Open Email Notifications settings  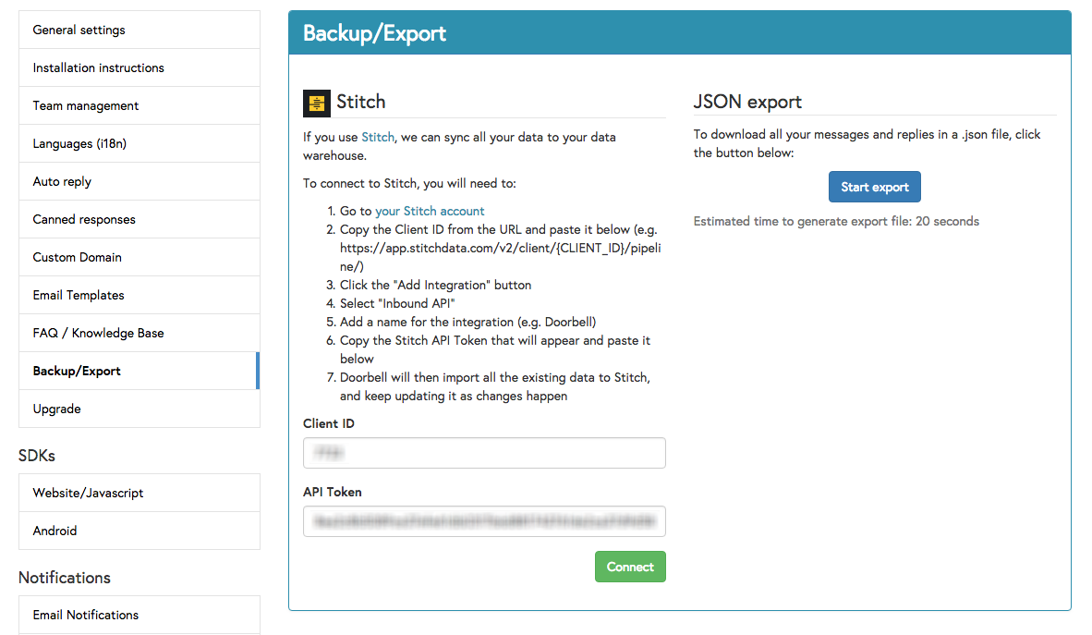[x=85, y=615]
